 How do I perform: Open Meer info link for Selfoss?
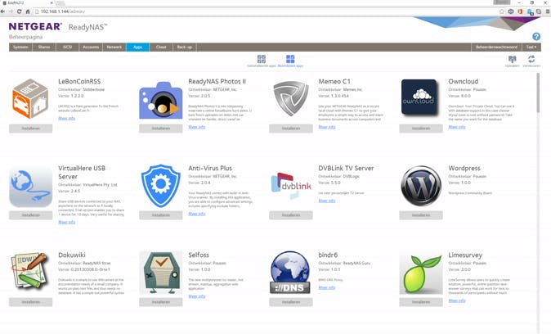(197, 296)
